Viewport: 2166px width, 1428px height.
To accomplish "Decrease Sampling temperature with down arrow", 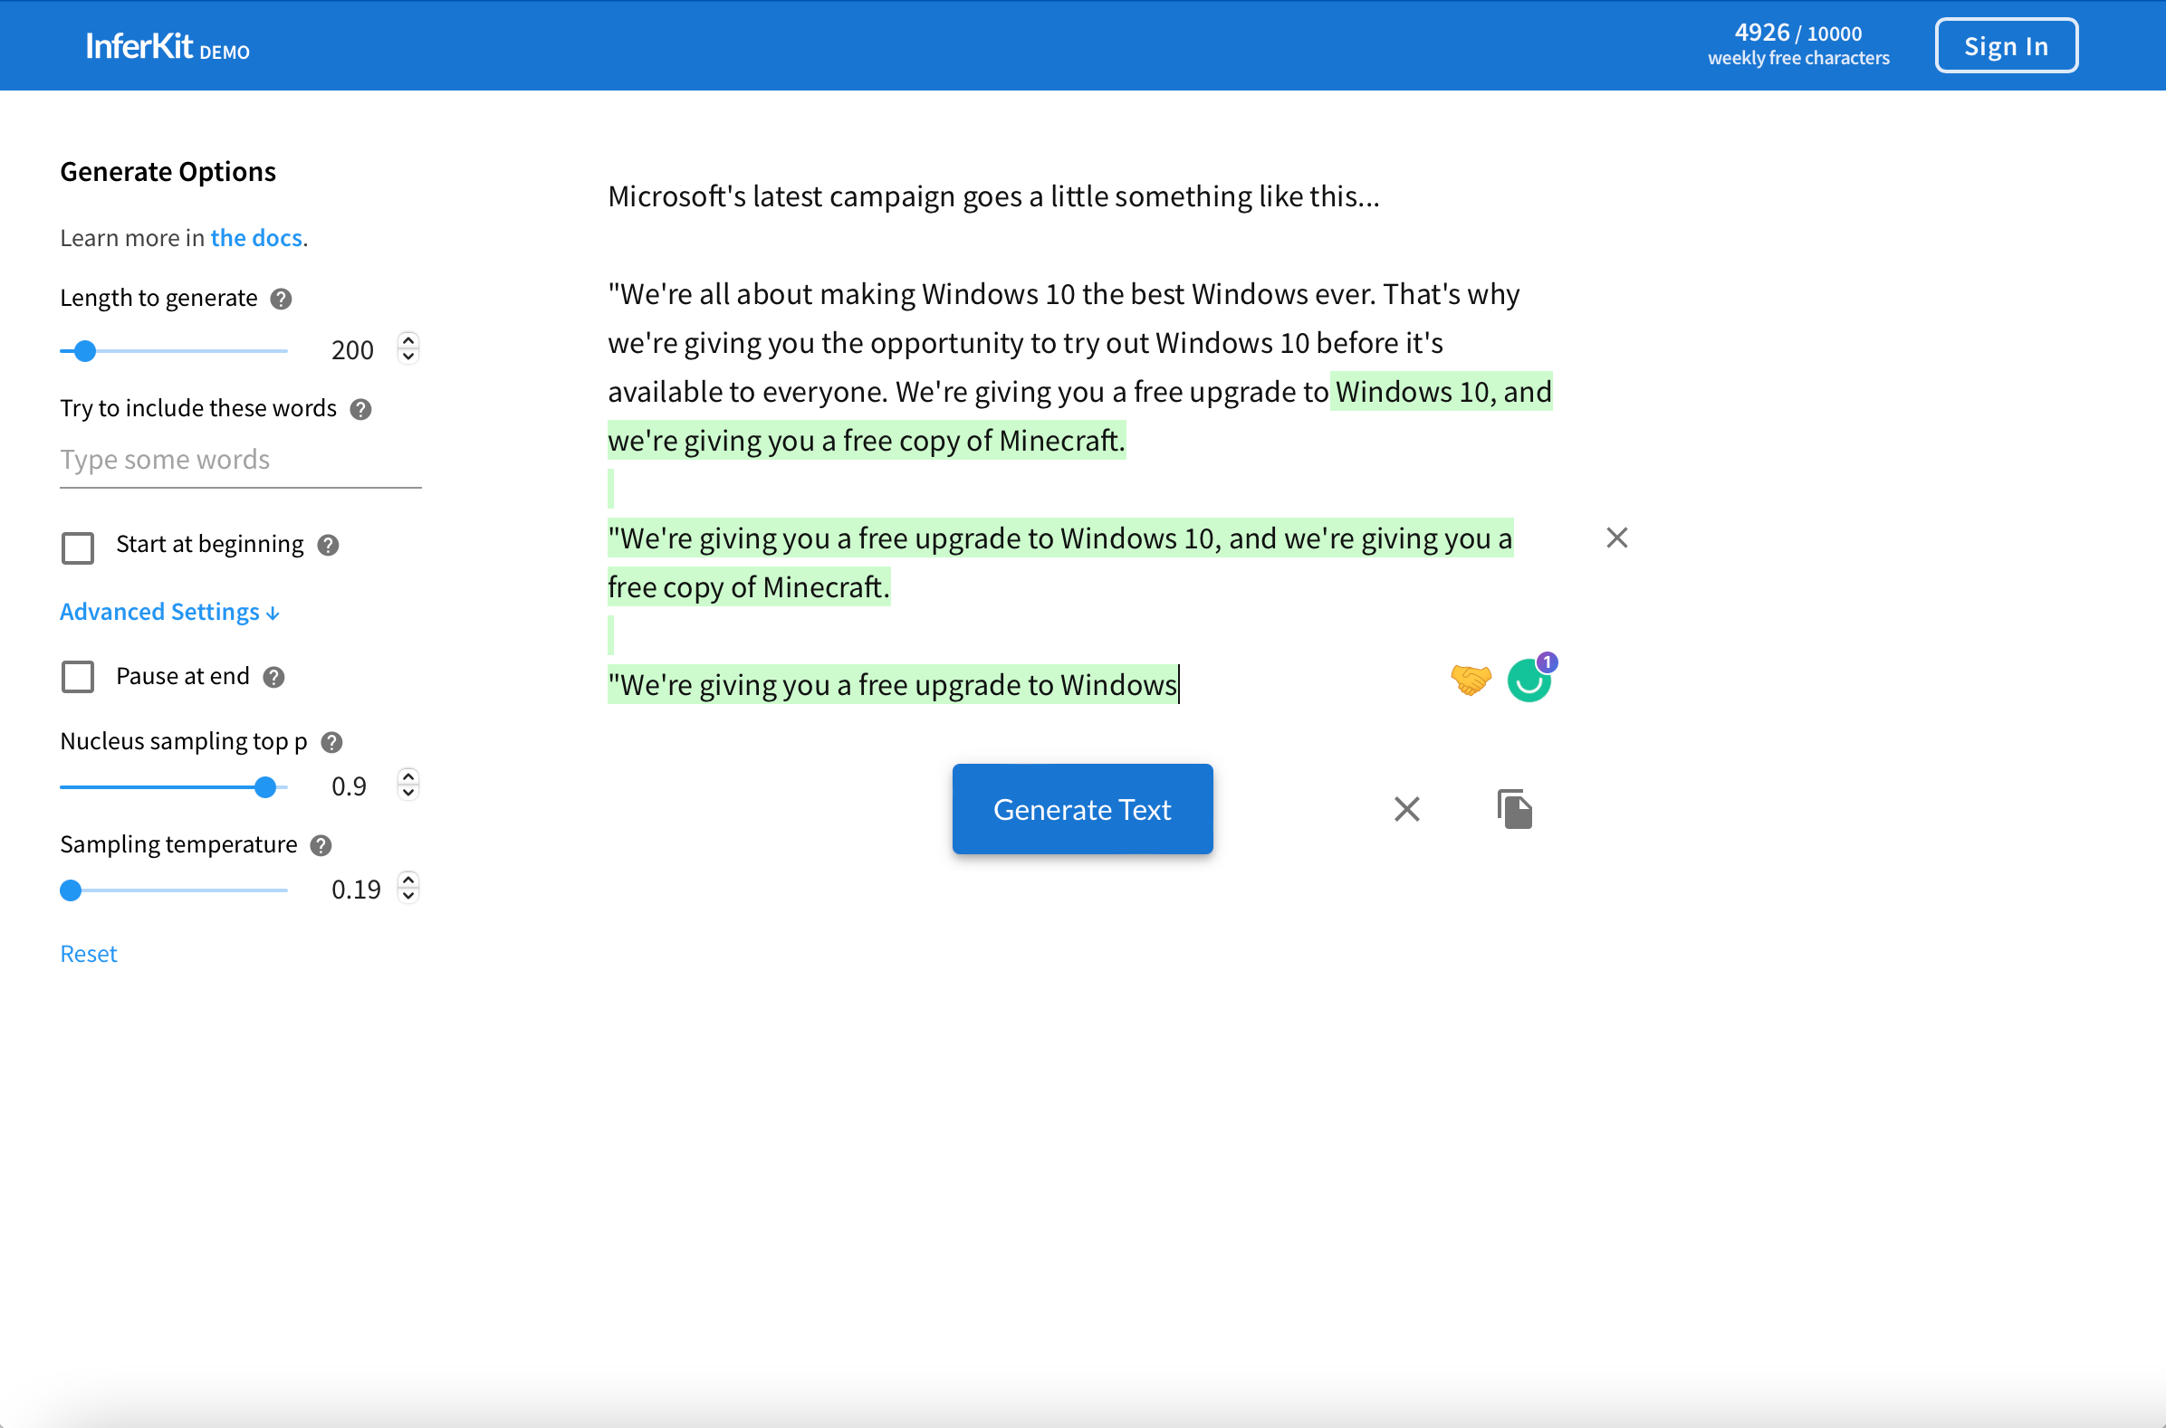I will point(408,896).
